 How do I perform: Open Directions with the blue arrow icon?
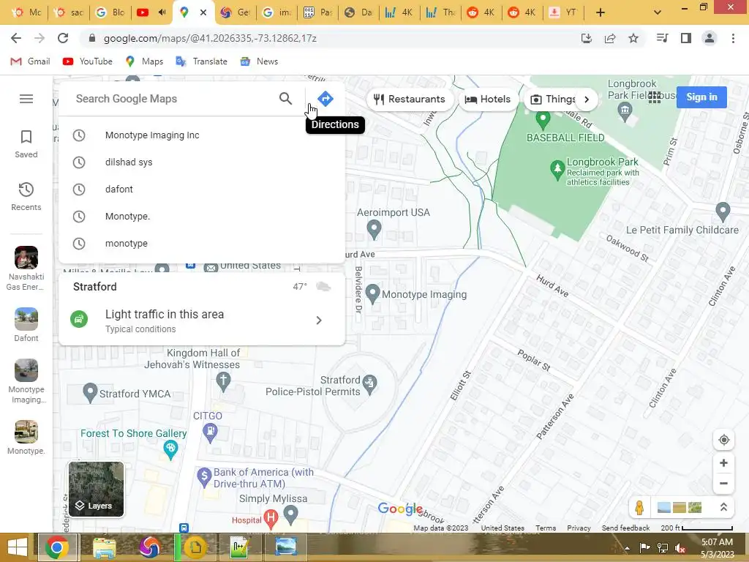tap(325, 99)
